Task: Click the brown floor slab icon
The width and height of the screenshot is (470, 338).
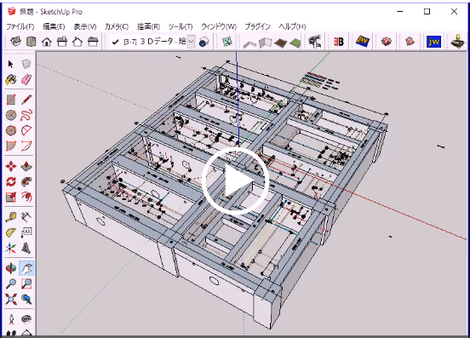Action: pos(281,43)
